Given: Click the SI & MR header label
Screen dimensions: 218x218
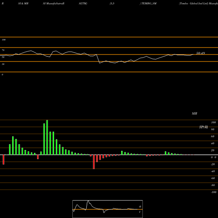Looking at the screenshot, I should [23, 3].
